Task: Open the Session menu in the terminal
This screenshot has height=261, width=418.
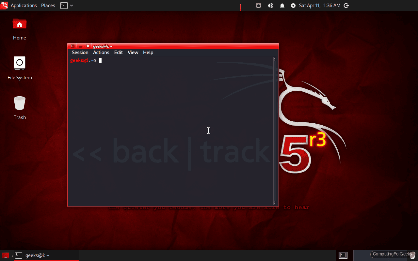Action: pyautogui.click(x=80, y=52)
